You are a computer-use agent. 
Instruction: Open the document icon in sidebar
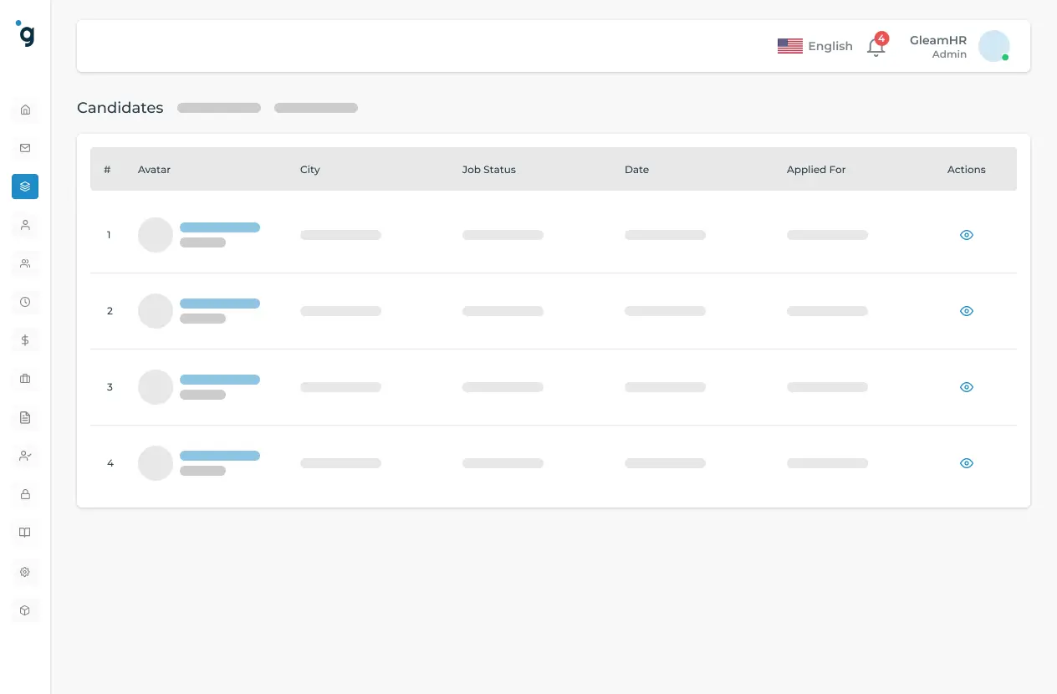[x=25, y=417]
